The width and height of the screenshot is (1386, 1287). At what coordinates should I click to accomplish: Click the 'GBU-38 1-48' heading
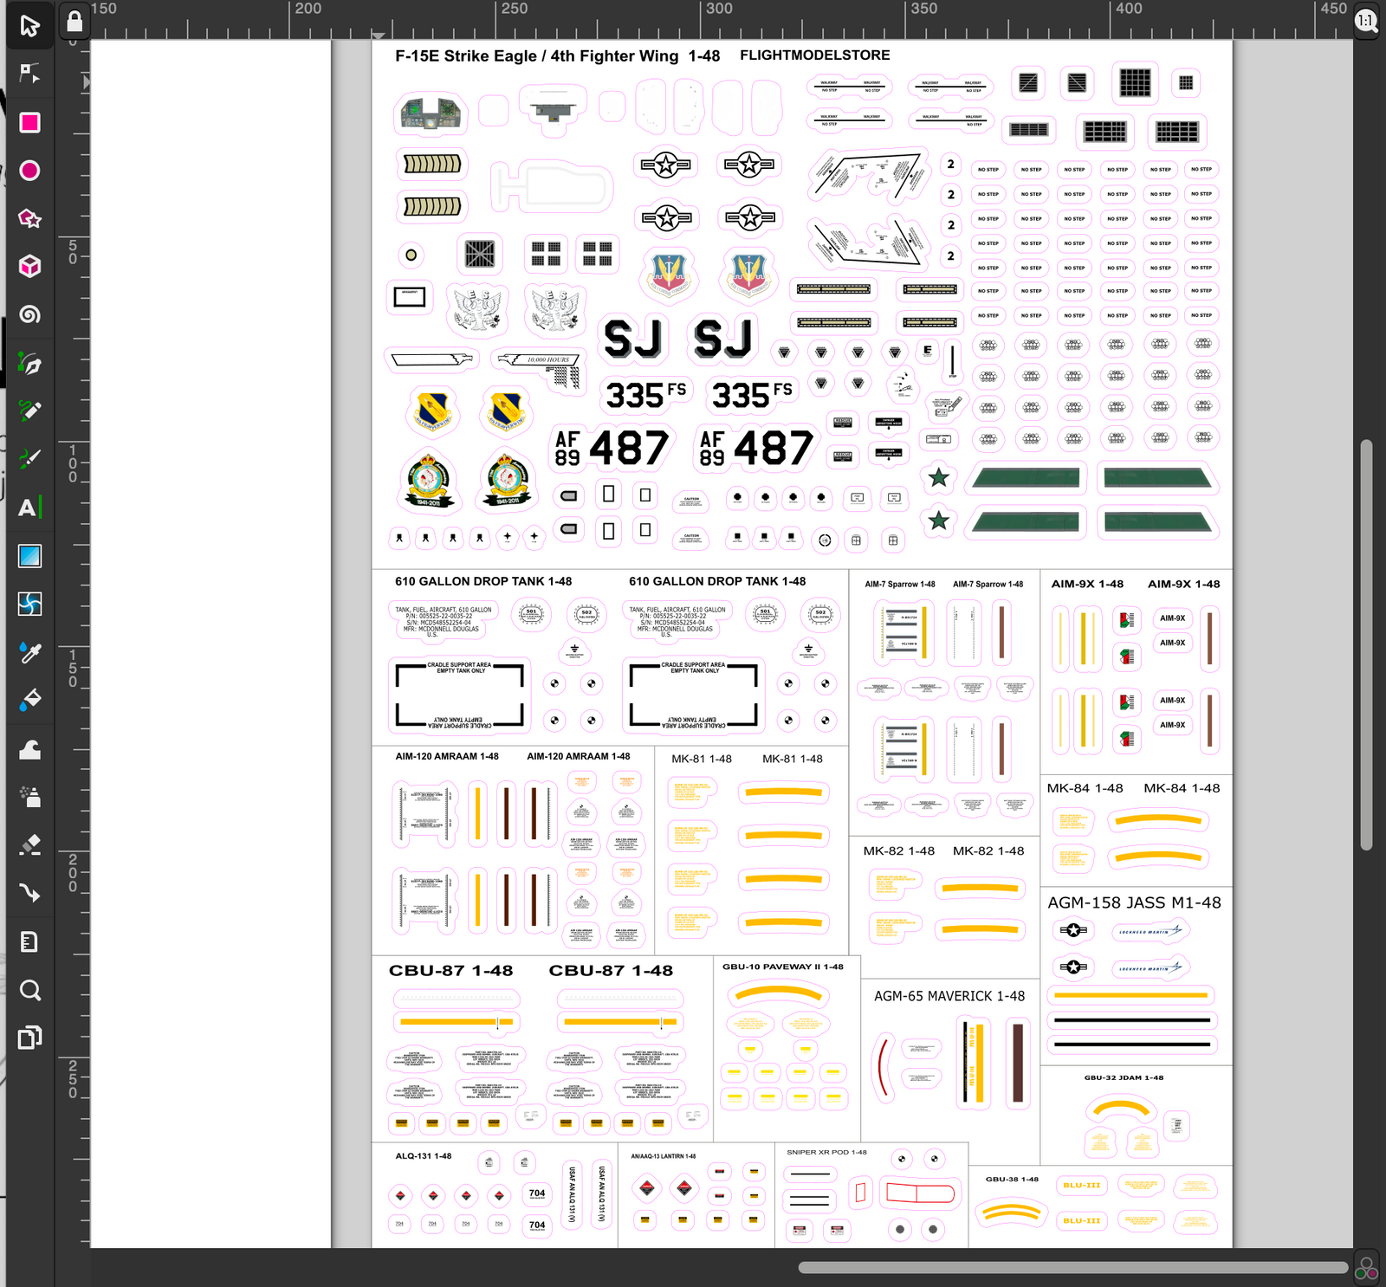coord(1012,1180)
